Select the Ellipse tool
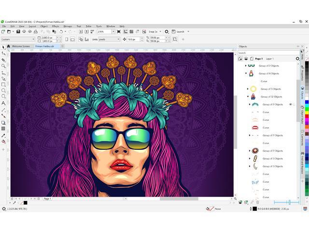Screen dimensions: 309x232 (x=3, y=91)
